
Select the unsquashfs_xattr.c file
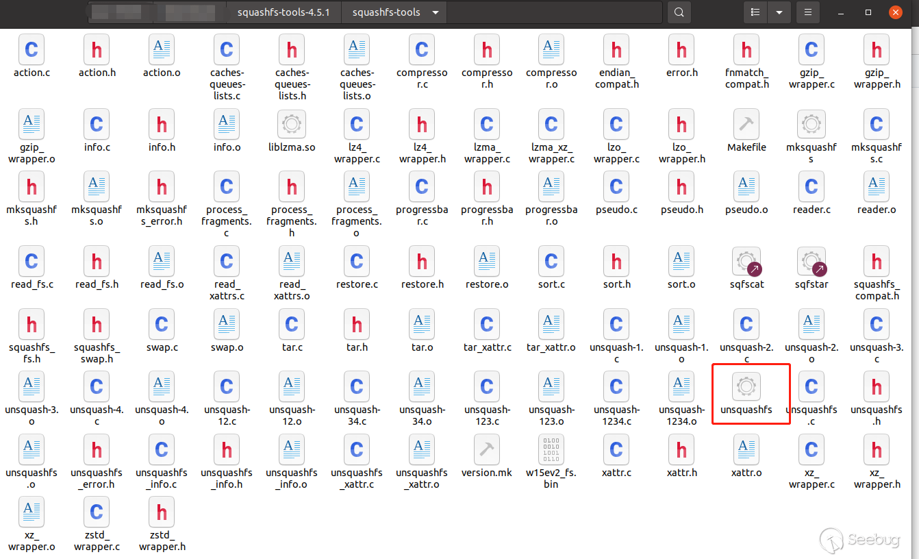pos(356,449)
